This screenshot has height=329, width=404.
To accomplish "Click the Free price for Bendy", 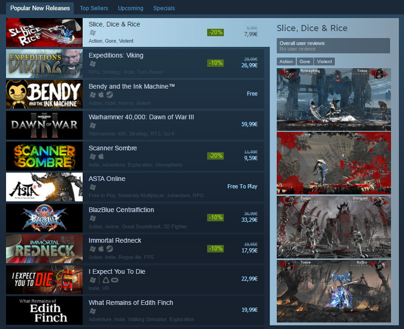I will (252, 94).
